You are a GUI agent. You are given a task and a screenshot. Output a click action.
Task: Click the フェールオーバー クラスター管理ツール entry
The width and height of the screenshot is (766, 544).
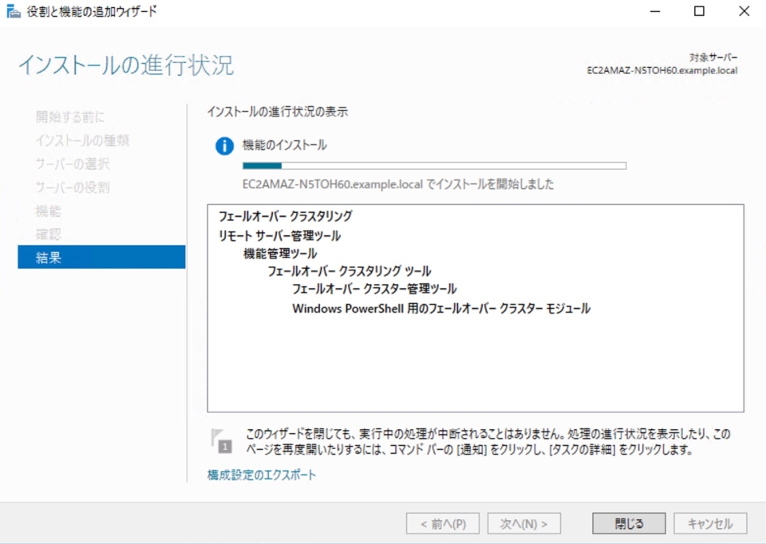coord(374,289)
